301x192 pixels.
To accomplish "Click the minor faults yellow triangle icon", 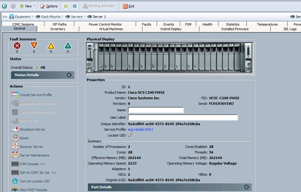I will 51,46.
